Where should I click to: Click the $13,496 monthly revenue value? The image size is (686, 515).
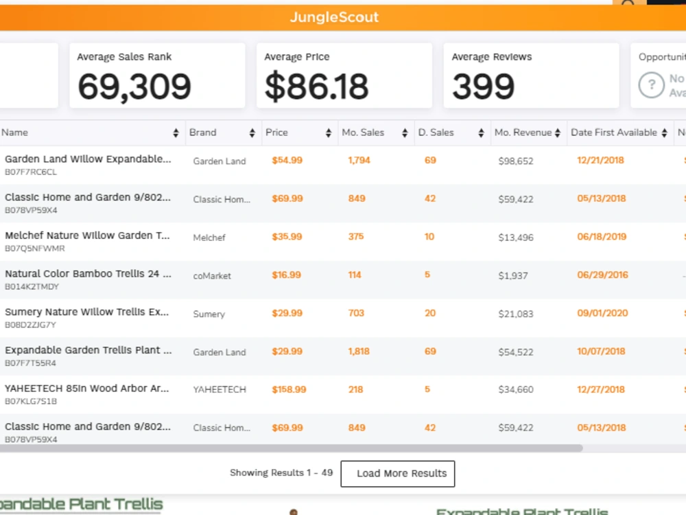pos(516,238)
